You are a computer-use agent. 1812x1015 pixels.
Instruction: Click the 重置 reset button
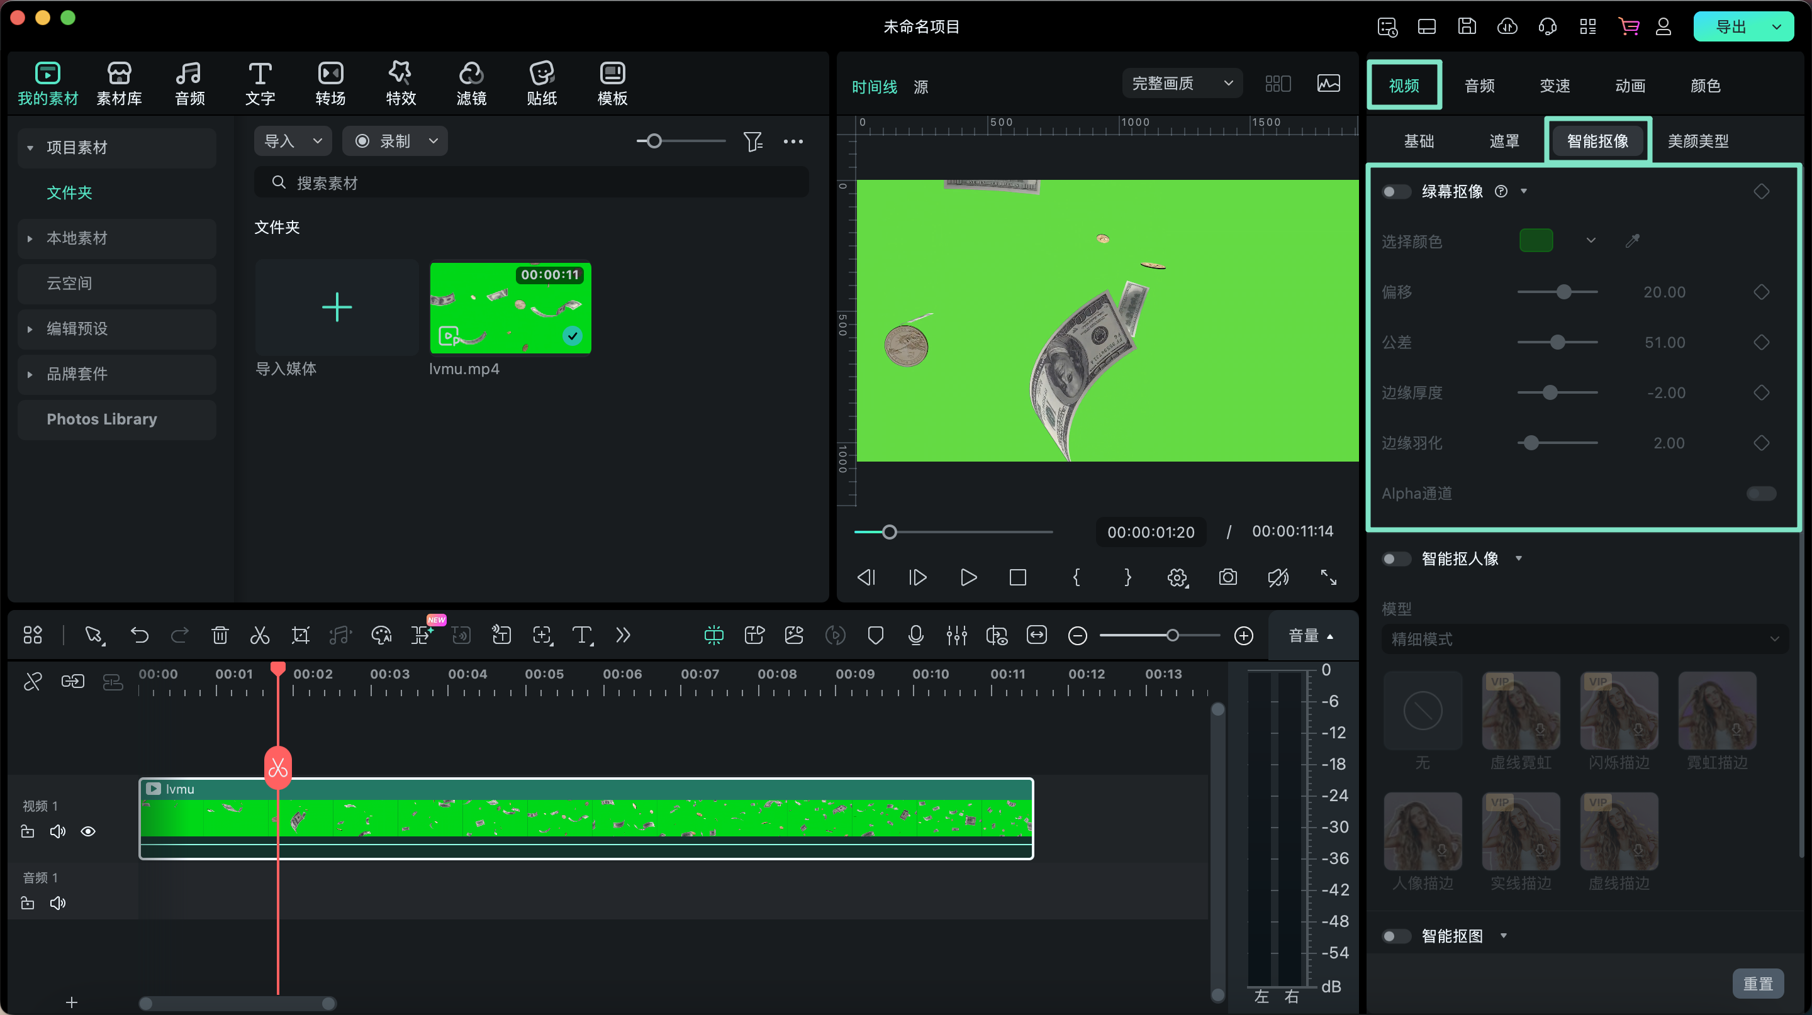tap(1757, 984)
